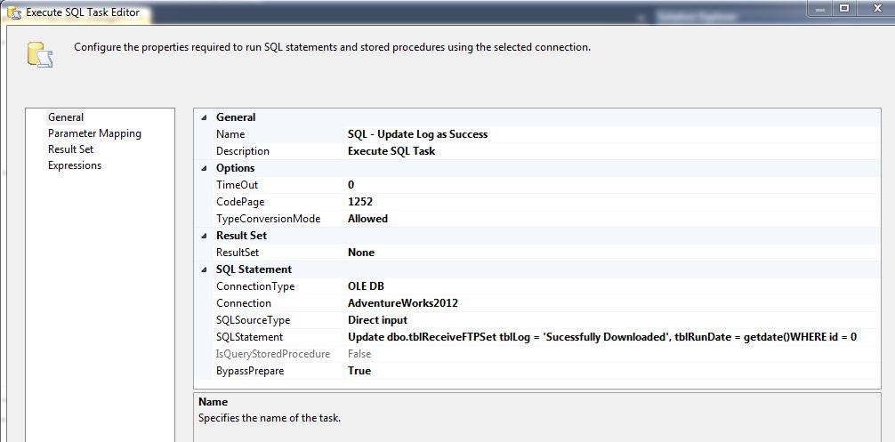Collapse the Options property category
Image resolution: width=895 pixels, height=442 pixels.
[204, 168]
